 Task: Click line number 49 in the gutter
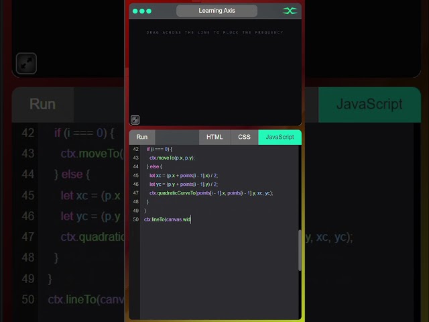tap(135, 211)
